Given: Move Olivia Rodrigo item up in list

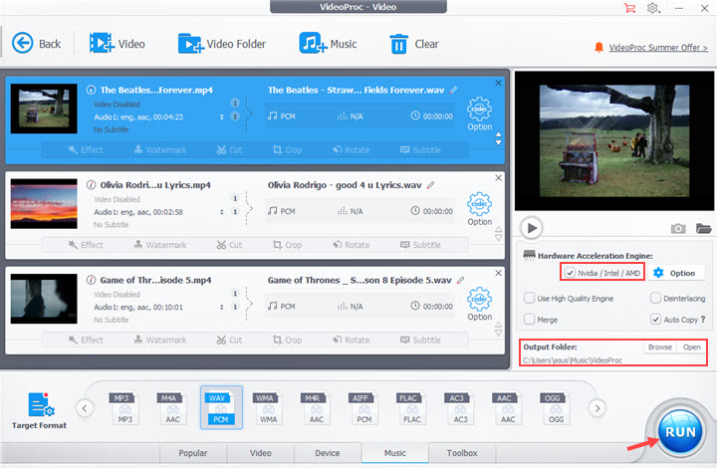Looking at the screenshot, I should point(499,229).
